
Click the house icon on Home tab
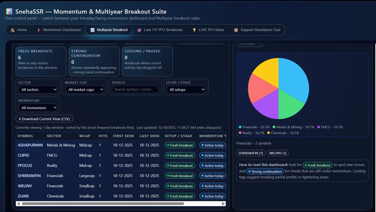[x=13, y=30]
